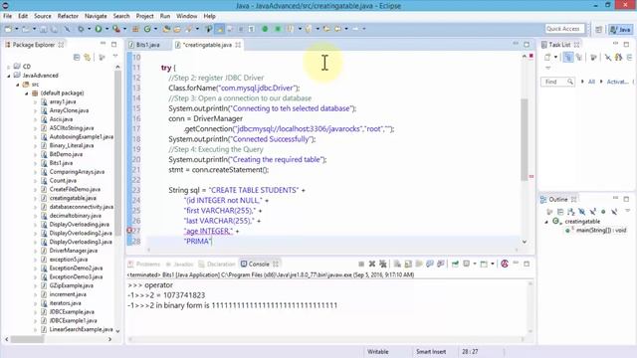Run the program with green Run icon

click(x=99, y=29)
